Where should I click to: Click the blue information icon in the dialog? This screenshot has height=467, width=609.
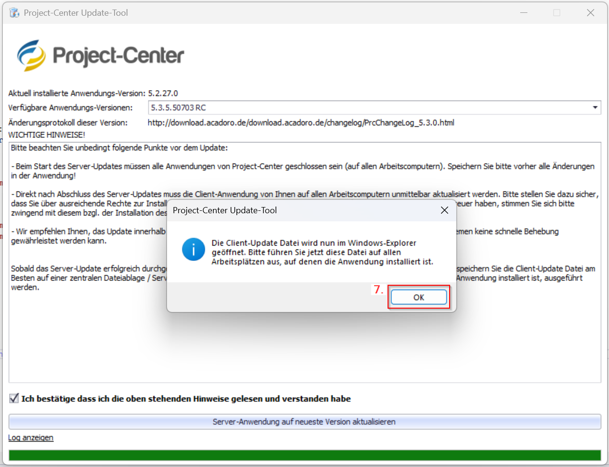(193, 250)
